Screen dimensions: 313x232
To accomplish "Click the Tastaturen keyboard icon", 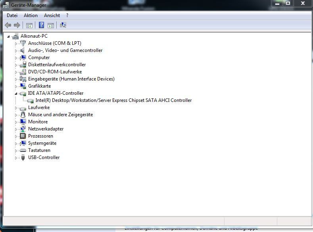I will pos(23,150).
